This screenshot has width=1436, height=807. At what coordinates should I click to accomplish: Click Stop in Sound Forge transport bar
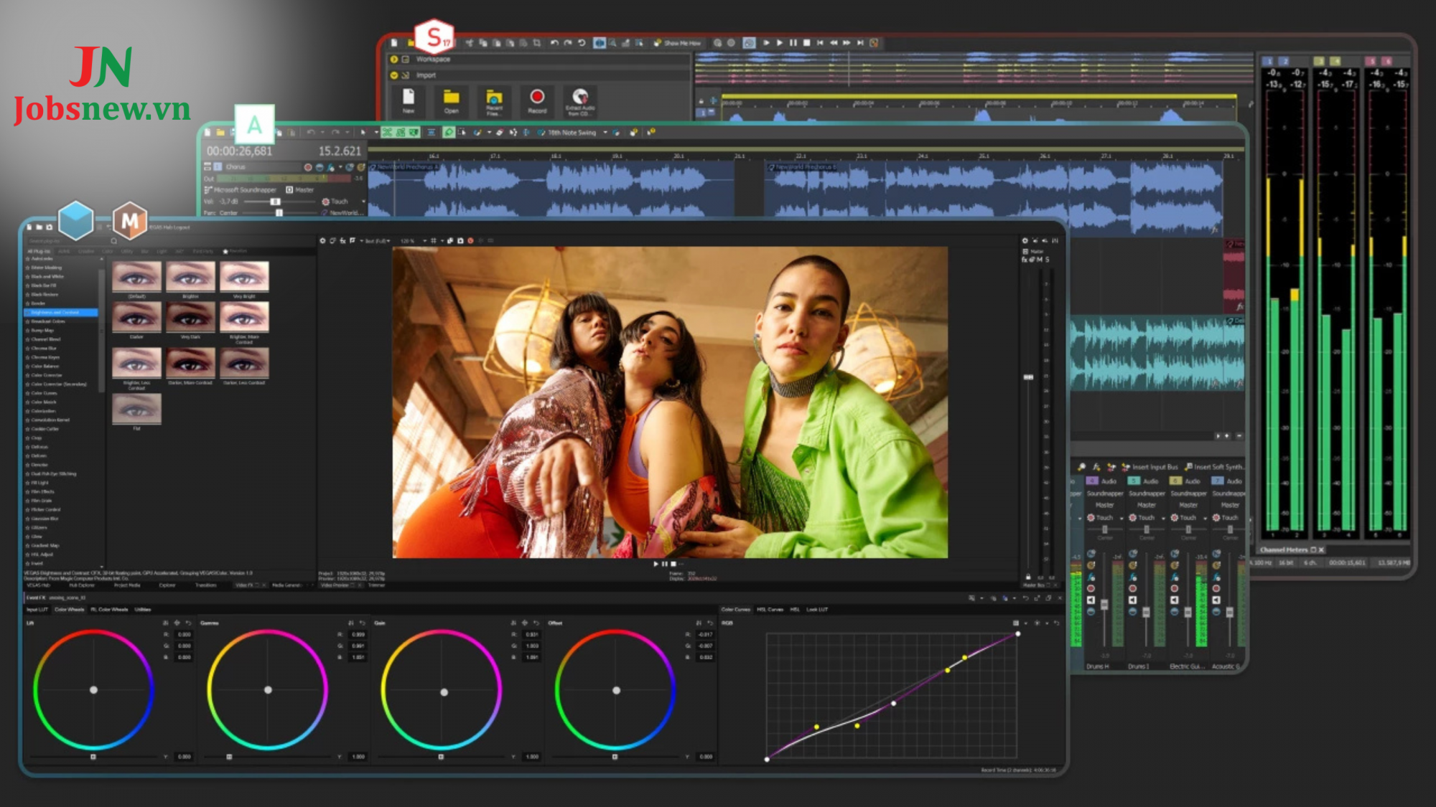(806, 43)
